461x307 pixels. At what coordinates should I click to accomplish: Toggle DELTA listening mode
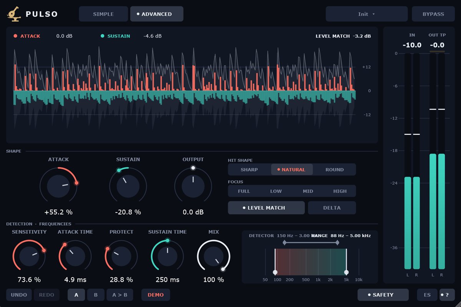332,208
